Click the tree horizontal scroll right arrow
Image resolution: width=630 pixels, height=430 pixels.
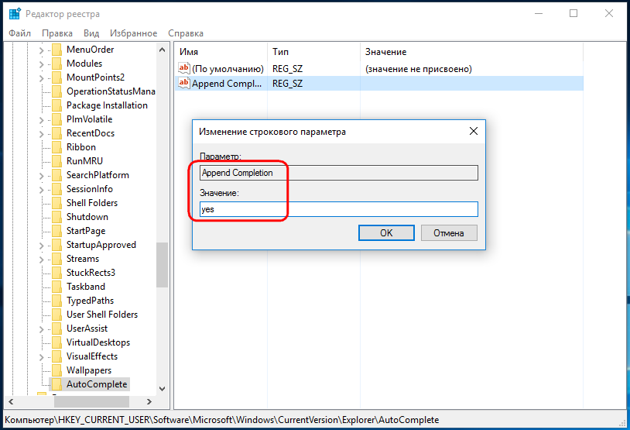pos(149,401)
